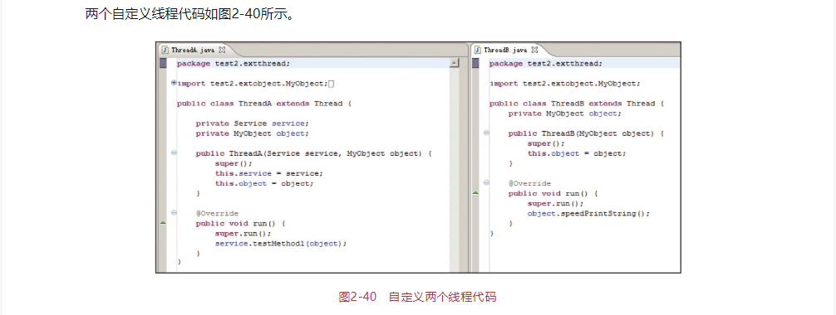Close the ThreadA.java editor tab
The height and width of the screenshot is (315, 836).
point(223,50)
